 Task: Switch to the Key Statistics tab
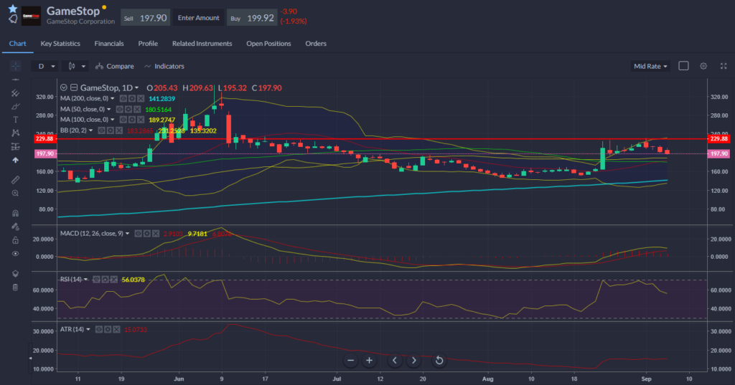[61, 44]
